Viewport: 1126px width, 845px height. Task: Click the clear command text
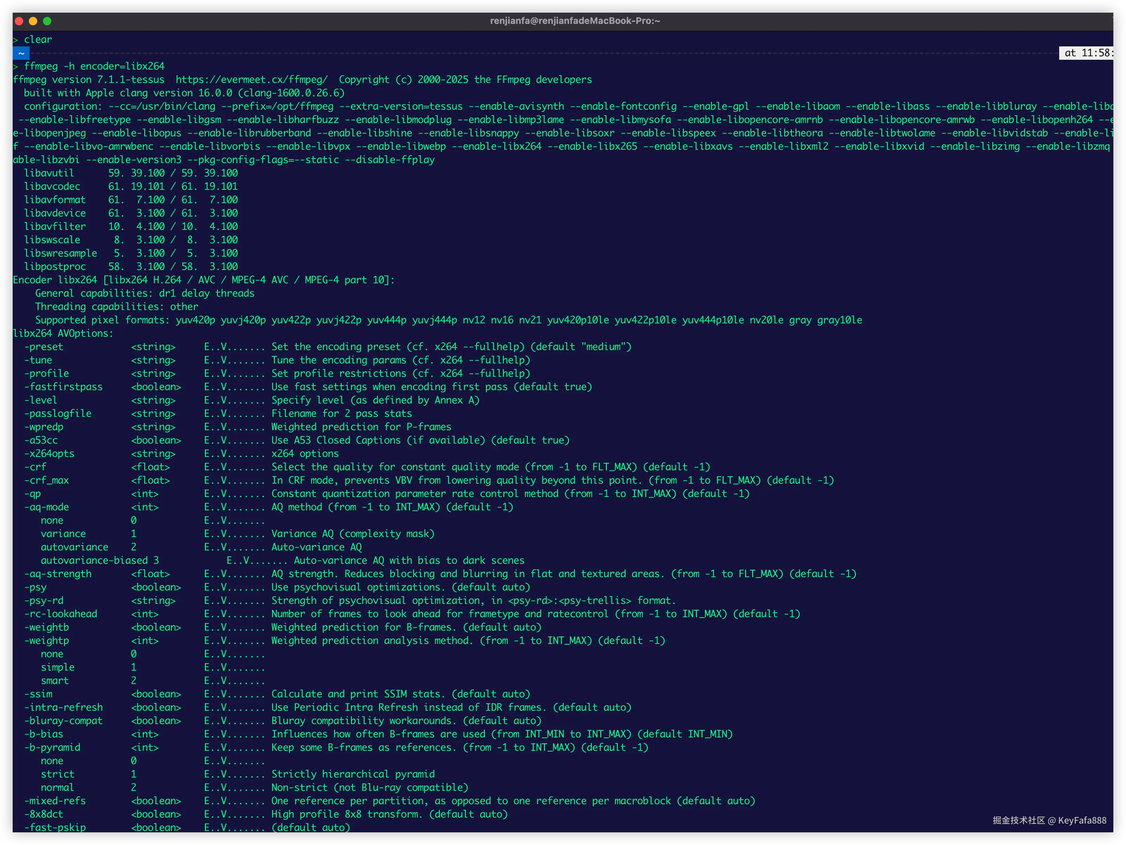pyautogui.click(x=38, y=39)
